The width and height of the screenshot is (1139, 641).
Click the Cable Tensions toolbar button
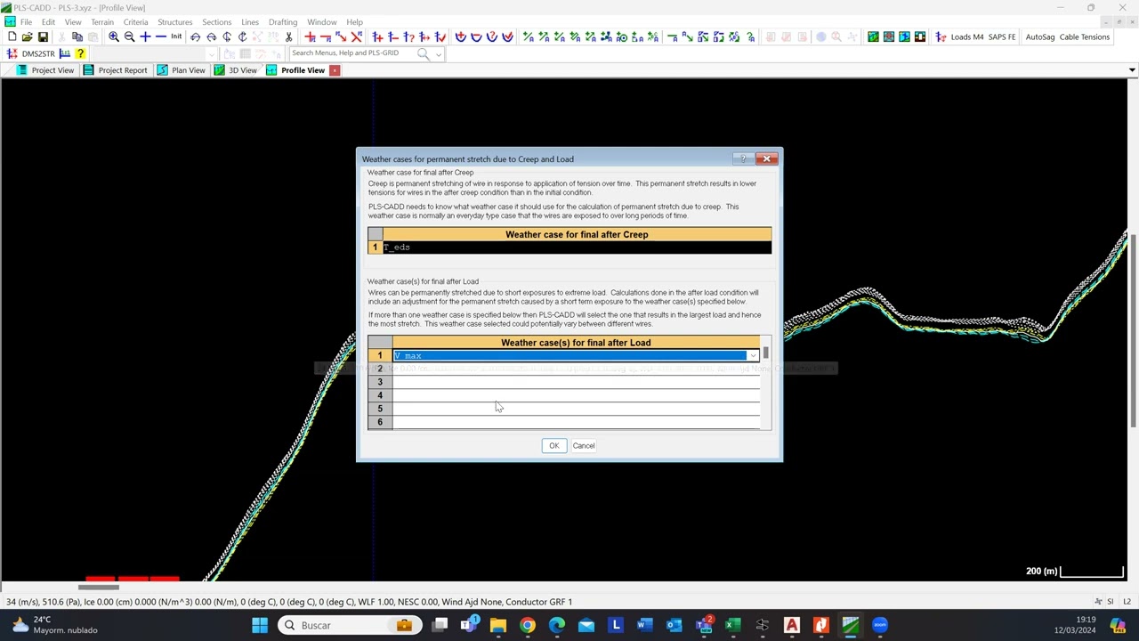coord(1084,37)
